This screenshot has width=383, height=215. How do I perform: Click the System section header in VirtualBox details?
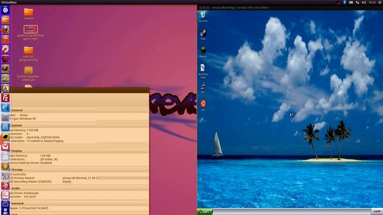click(x=17, y=125)
